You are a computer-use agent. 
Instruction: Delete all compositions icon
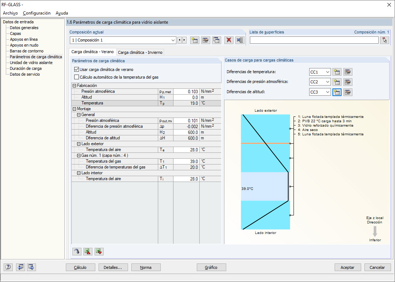point(240,40)
